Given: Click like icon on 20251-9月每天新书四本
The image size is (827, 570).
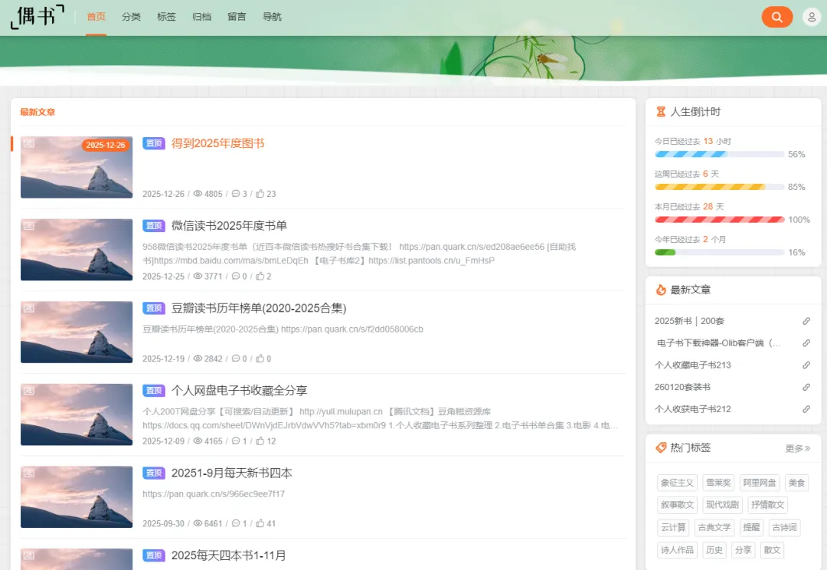Looking at the screenshot, I should pyautogui.click(x=260, y=523).
